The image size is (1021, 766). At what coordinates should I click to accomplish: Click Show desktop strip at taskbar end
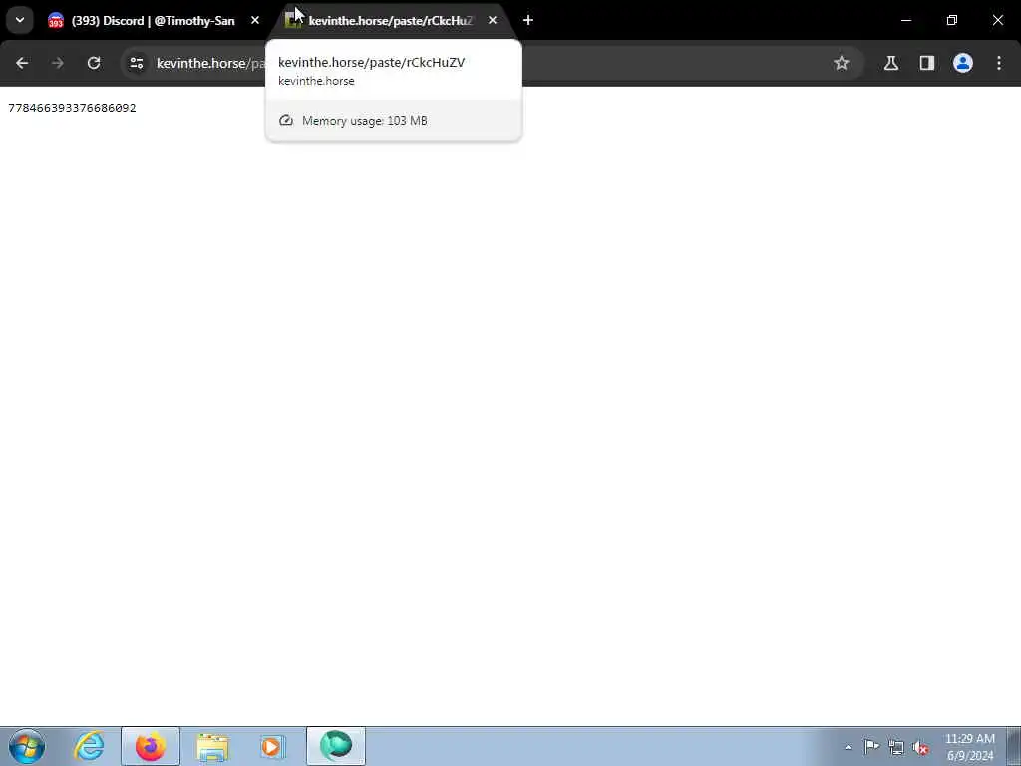[x=1014, y=746]
